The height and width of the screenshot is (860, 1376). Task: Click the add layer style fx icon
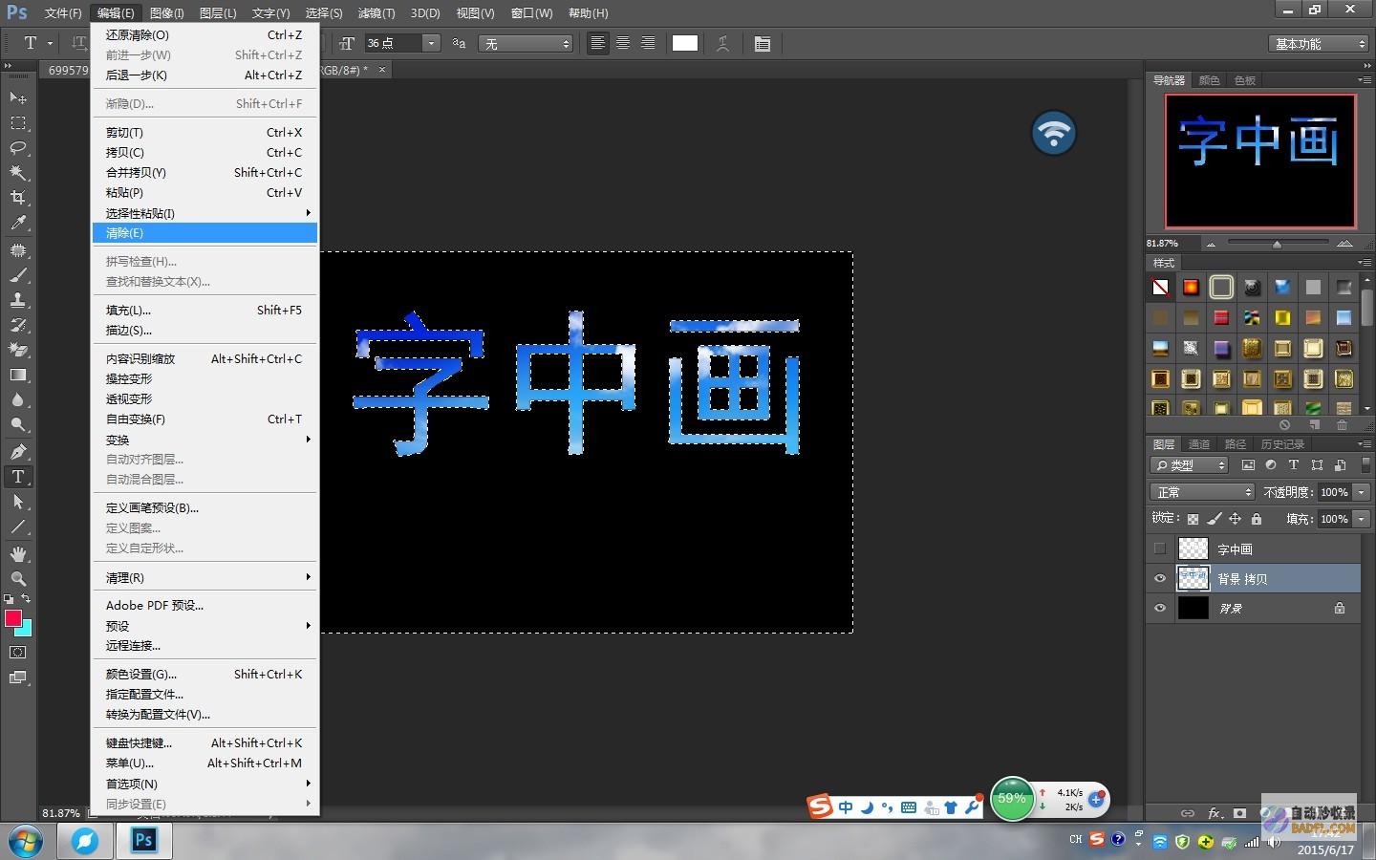[1215, 813]
